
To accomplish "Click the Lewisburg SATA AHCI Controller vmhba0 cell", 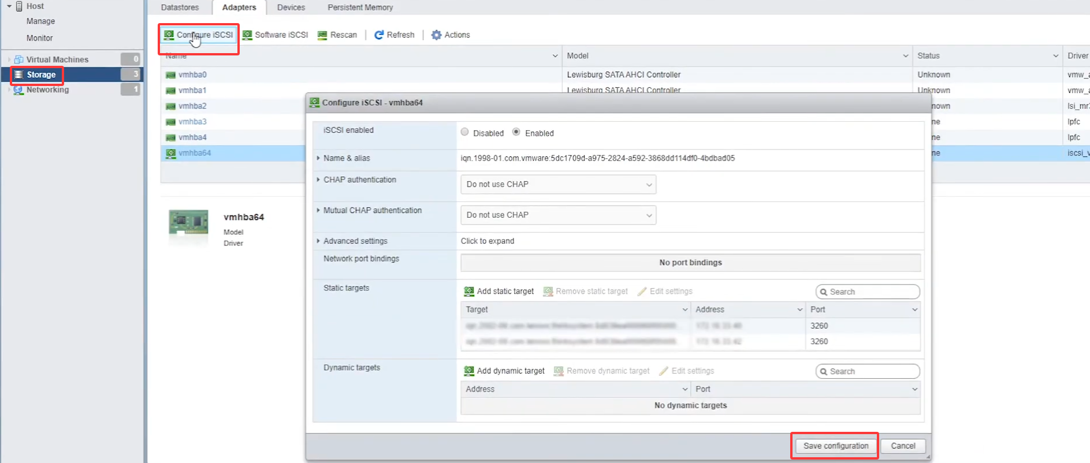I will (623, 75).
